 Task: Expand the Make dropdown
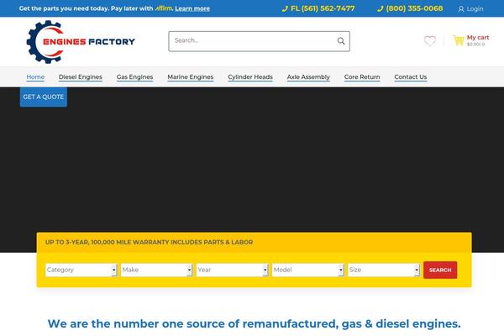156,270
